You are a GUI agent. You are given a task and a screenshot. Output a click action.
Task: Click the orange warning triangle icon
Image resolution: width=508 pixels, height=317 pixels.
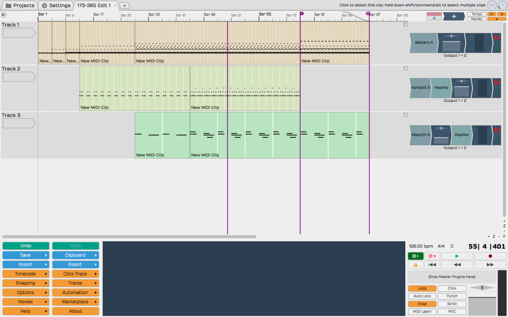(x=415, y=265)
